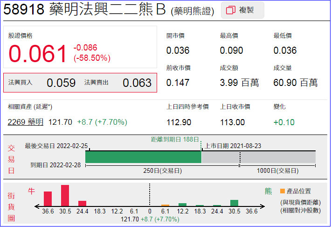
Task: Click the 到期日 2022-02-28 label
Action: (55, 165)
